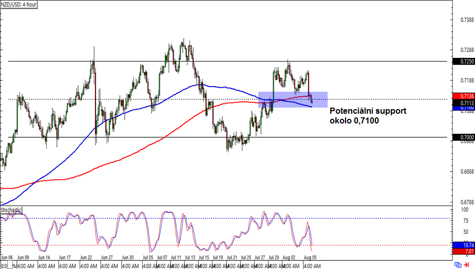Click the red scroll-to-end arrow icon
The image size is (475, 269).
tap(466, 265)
